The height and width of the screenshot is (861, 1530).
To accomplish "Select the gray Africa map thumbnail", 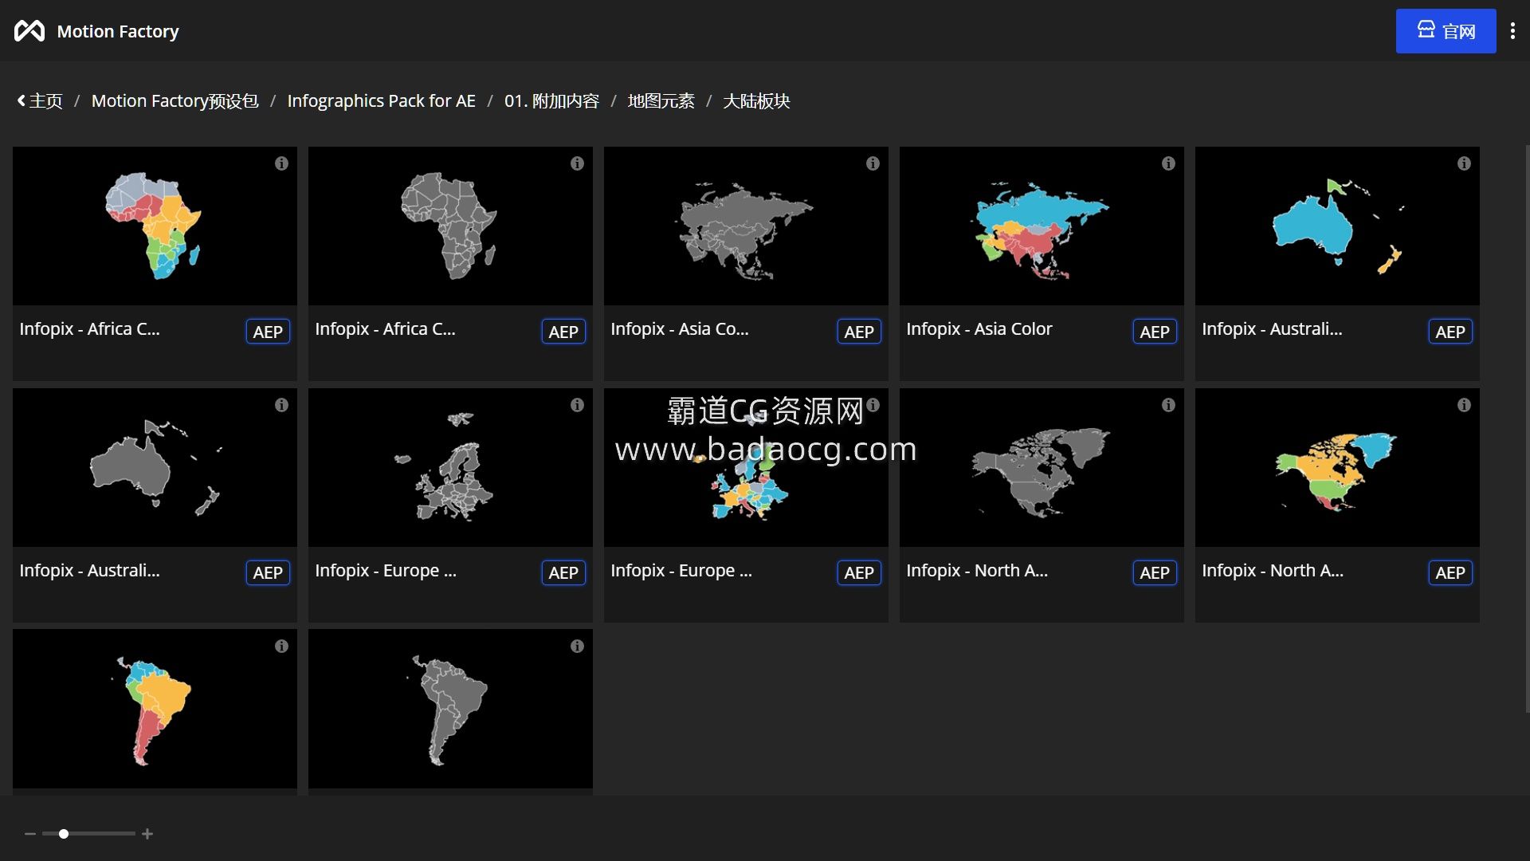I will [x=450, y=226].
